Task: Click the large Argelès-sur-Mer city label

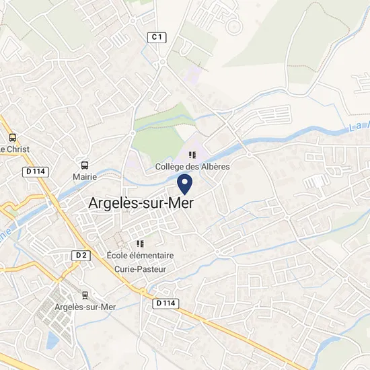Action: [141, 203]
